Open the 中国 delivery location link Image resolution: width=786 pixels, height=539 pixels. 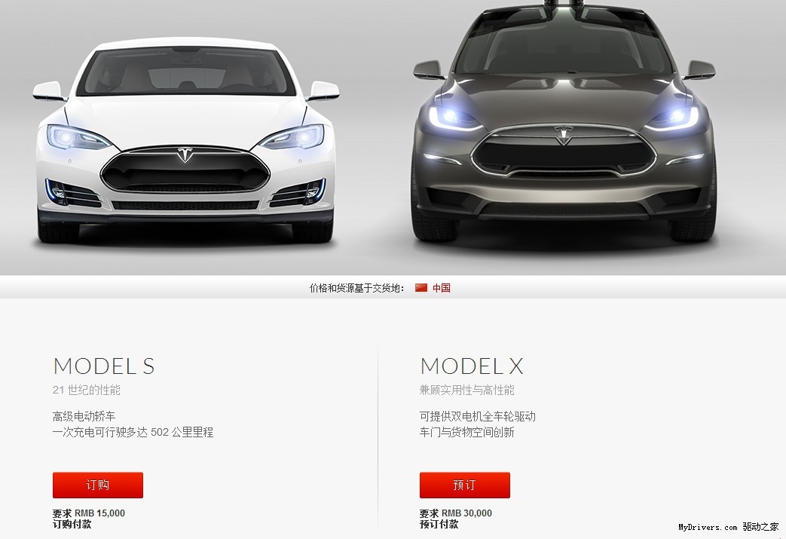pos(441,288)
